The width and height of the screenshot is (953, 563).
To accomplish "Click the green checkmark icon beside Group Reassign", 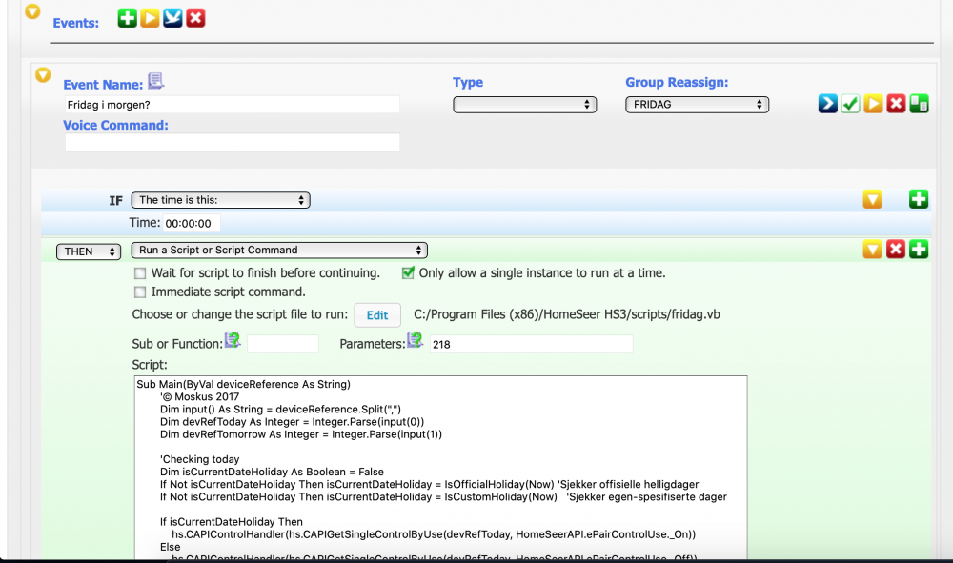I will (x=851, y=104).
